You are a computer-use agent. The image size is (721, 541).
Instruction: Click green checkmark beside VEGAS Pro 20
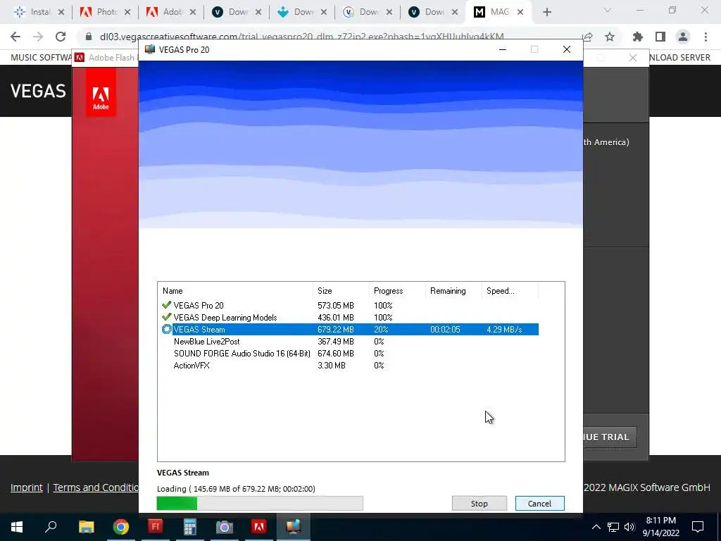click(x=166, y=305)
